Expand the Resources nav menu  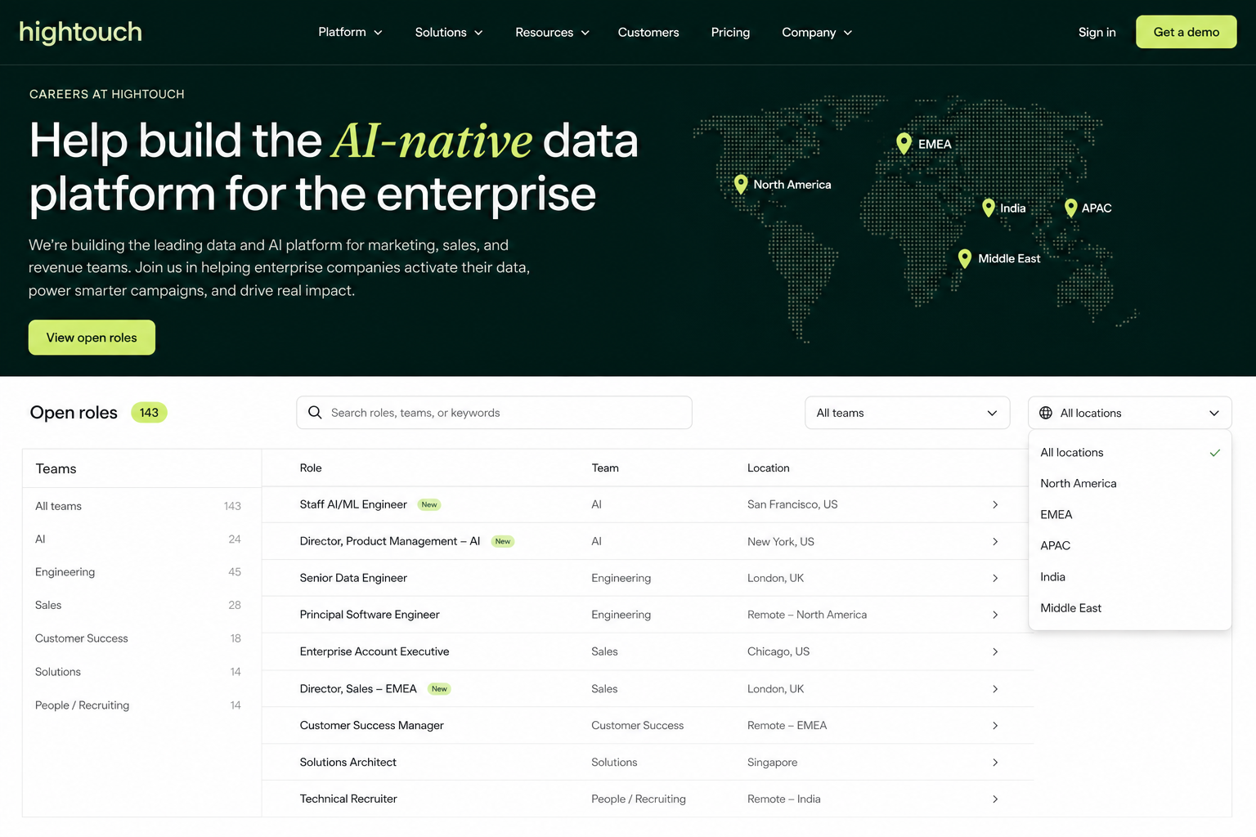pyautogui.click(x=552, y=32)
